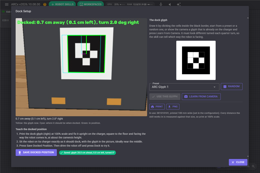
Task: Click the camera preview showing the docked glyph
Action: click(x=81, y=67)
